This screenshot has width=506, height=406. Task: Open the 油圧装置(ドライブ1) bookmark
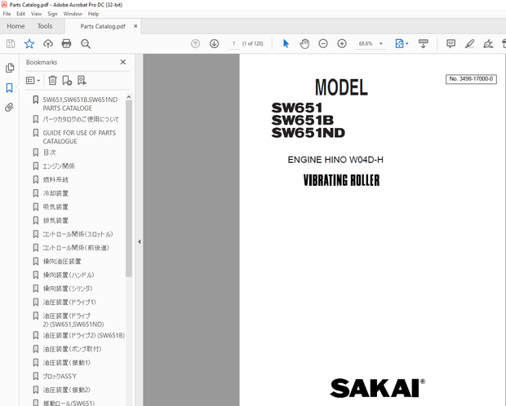click(x=69, y=302)
